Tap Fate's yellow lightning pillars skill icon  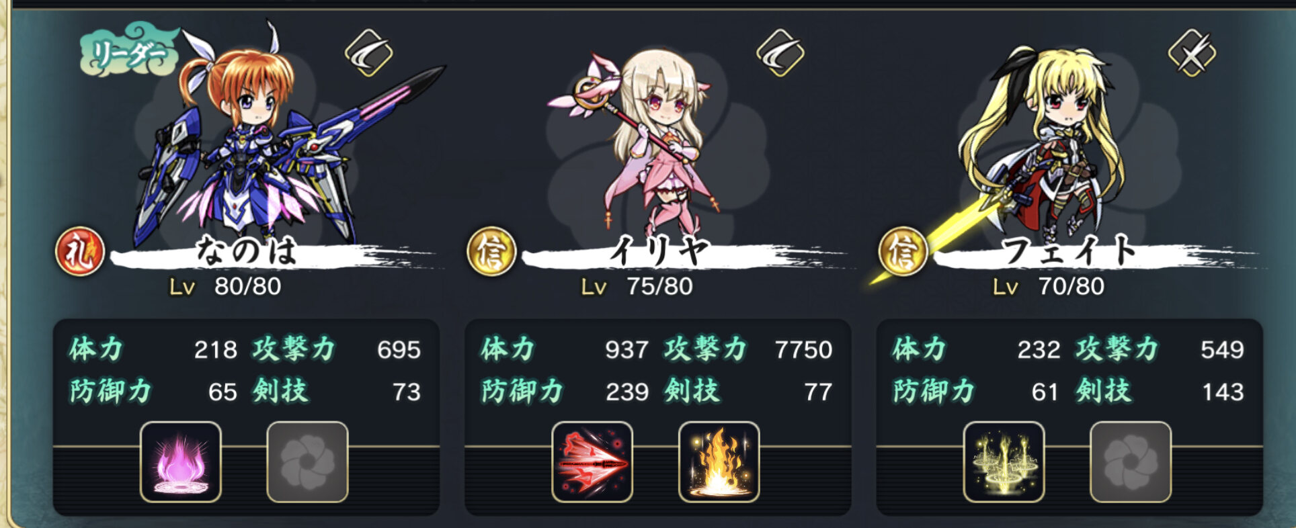point(1004,462)
